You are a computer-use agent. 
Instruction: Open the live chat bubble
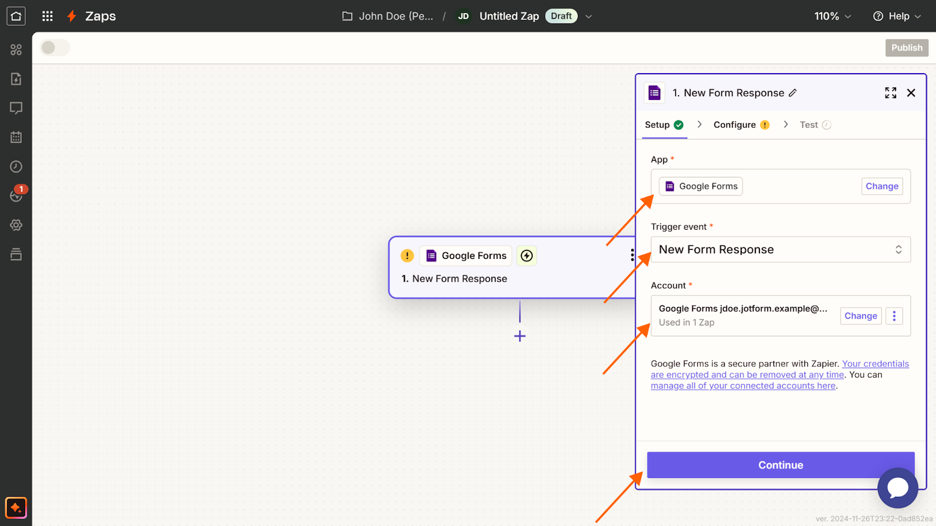click(897, 487)
